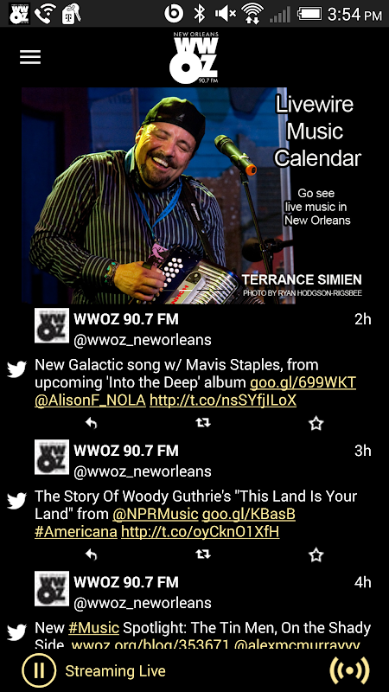Open the http://t.co/nsSYfjILoX link

(223, 400)
